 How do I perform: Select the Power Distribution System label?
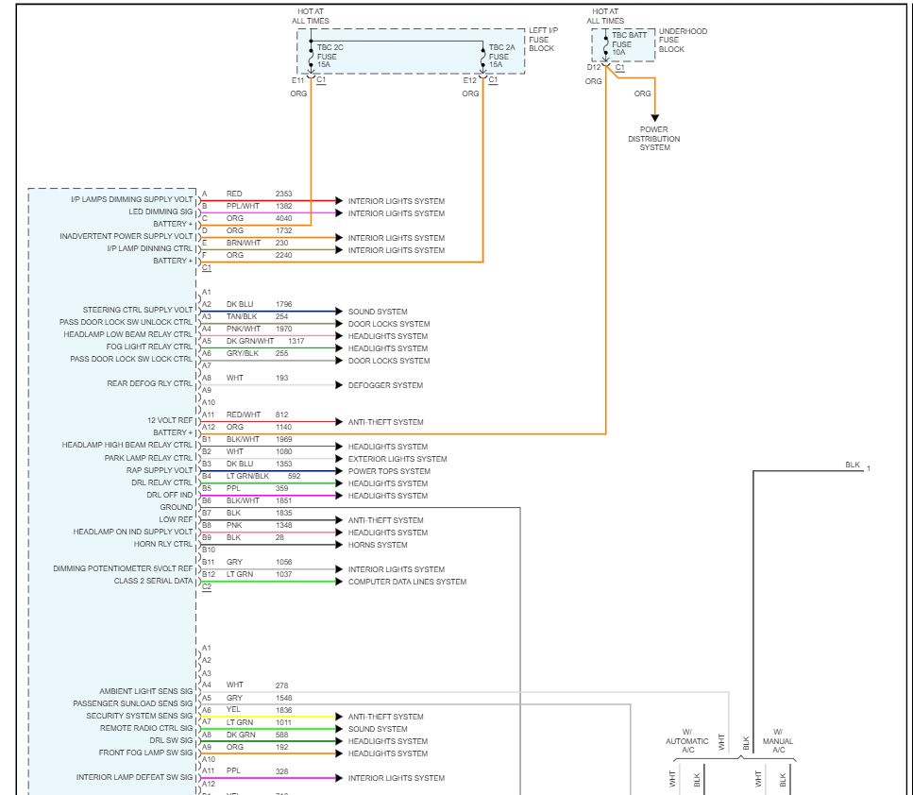(654, 139)
